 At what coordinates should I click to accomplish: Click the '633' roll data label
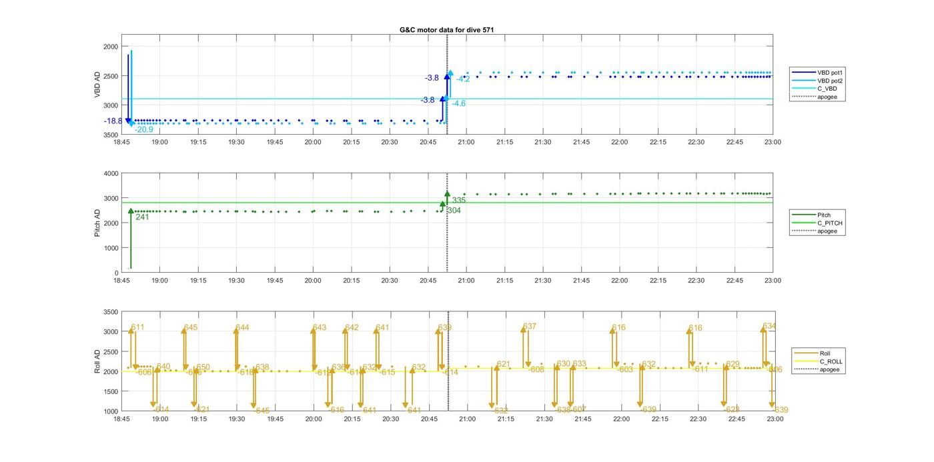(579, 364)
